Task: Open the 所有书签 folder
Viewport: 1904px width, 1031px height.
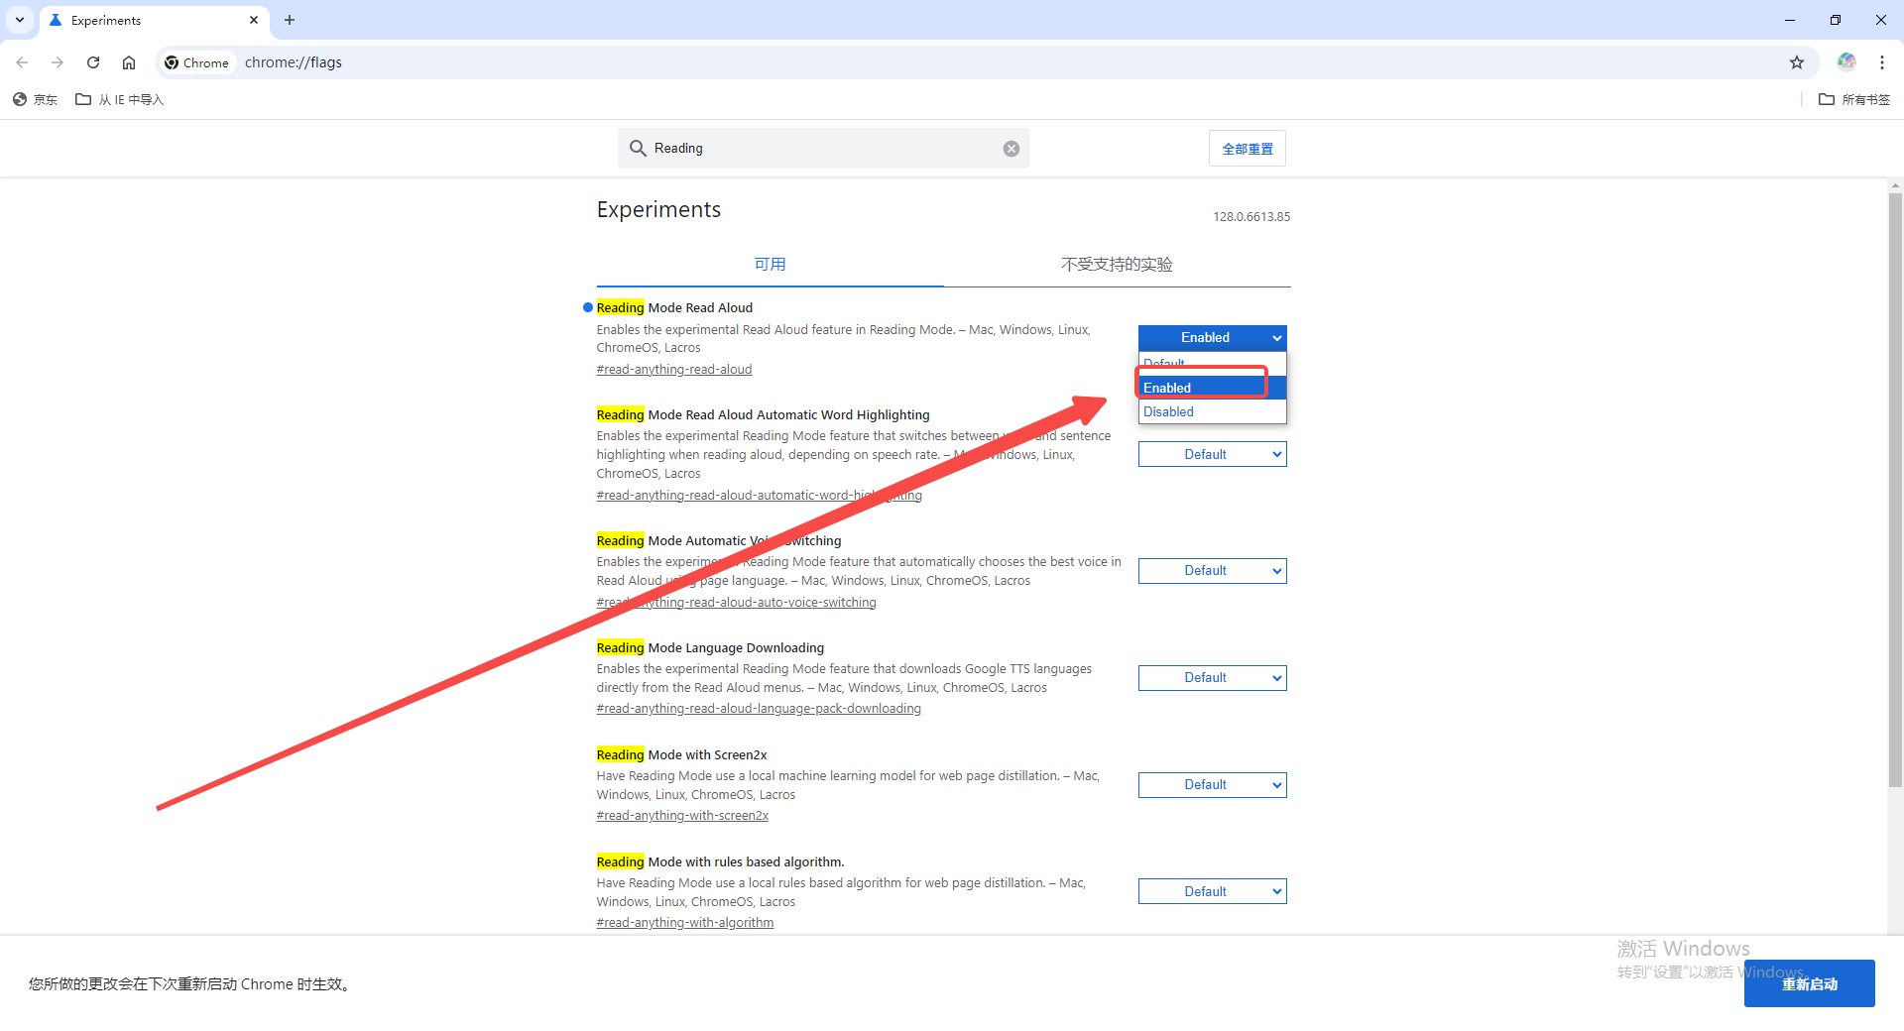Action: point(1855,99)
